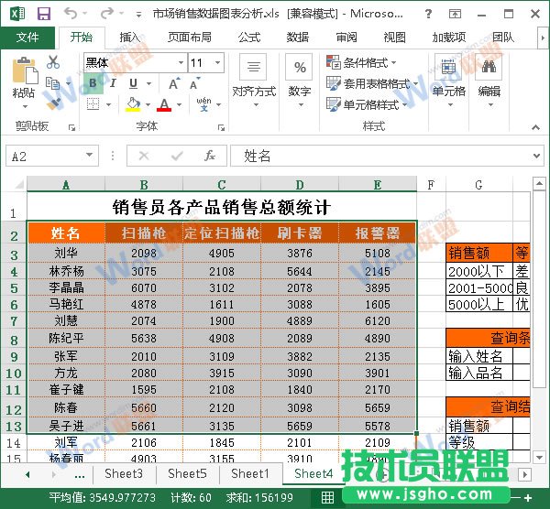The height and width of the screenshot is (509, 550).
Task: Open the Sheet3 worksheet tab
Action: pos(124,474)
